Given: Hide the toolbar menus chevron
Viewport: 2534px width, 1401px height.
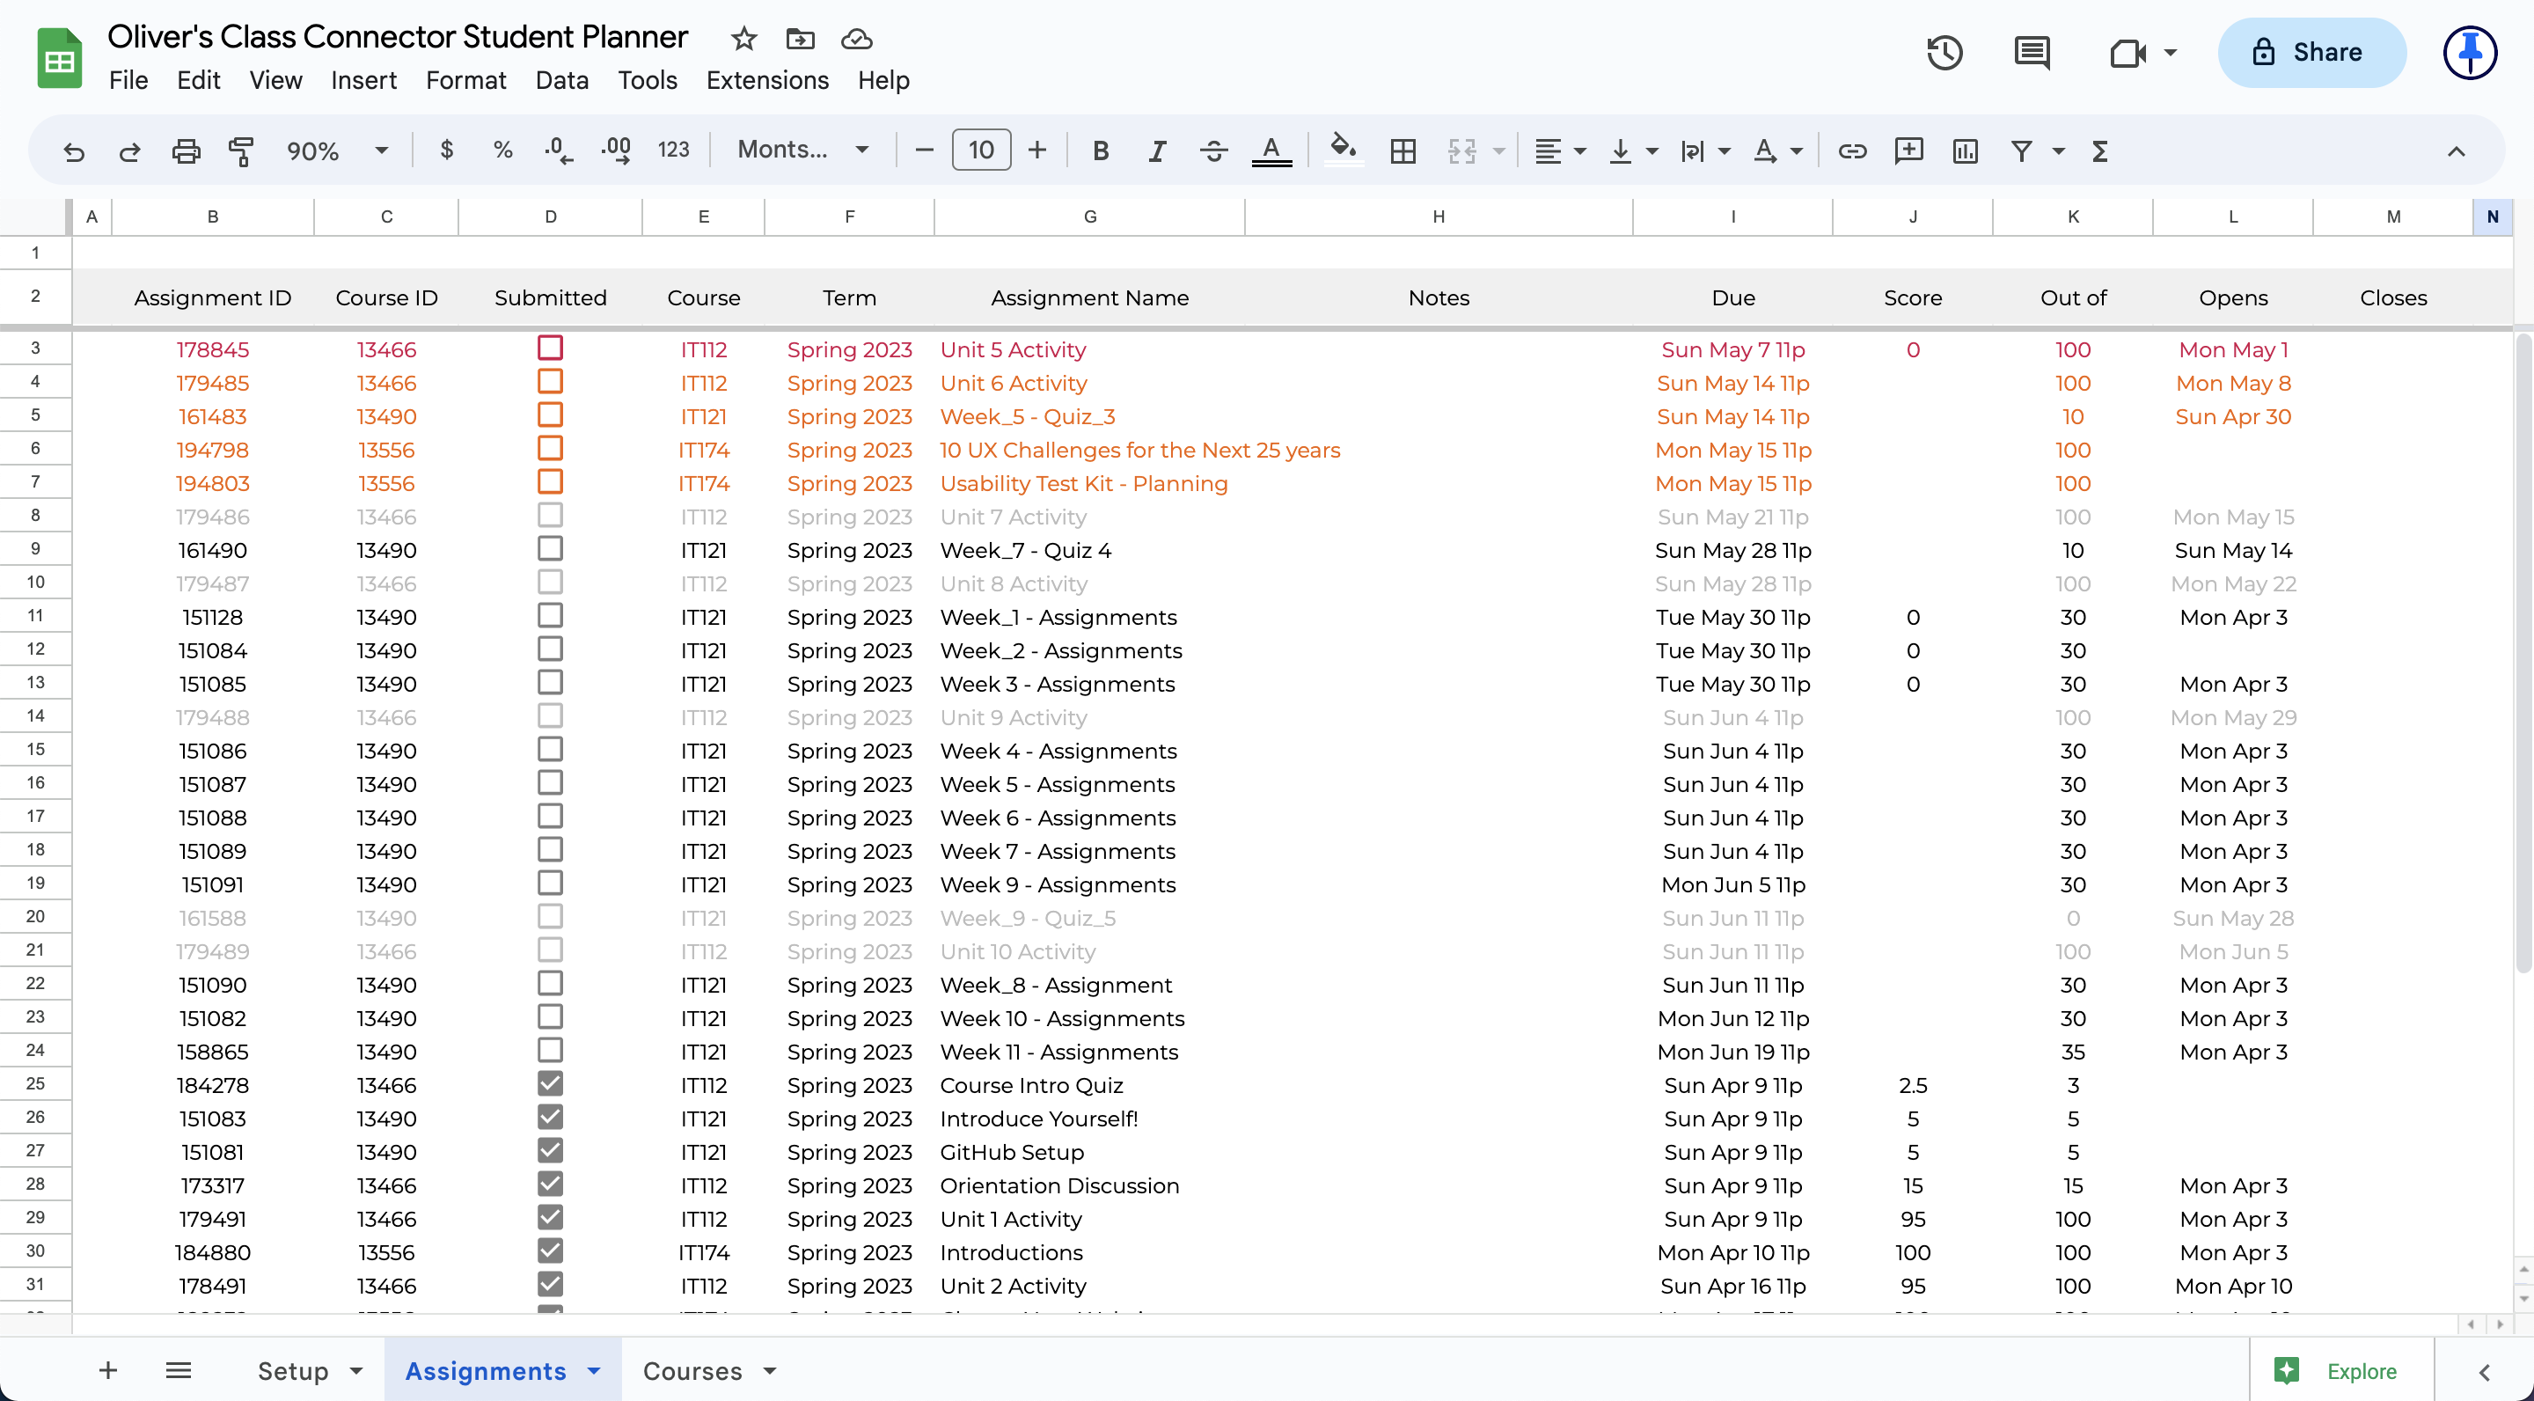Looking at the screenshot, I should (2457, 150).
